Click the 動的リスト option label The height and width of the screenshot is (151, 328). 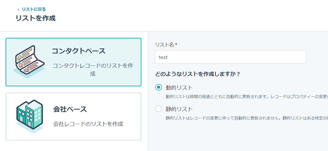pyautogui.click(x=179, y=88)
